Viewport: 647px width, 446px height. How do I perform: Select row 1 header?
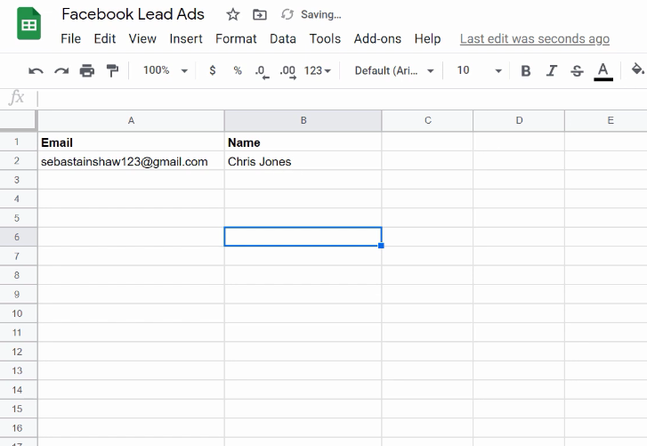click(18, 142)
